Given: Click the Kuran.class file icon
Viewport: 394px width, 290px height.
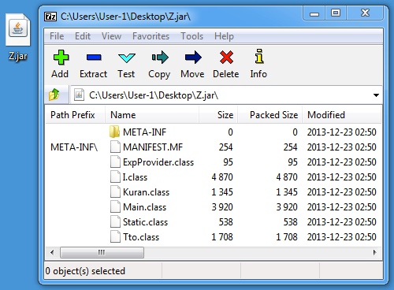Looking at the screenshot, I should [115, 192].
